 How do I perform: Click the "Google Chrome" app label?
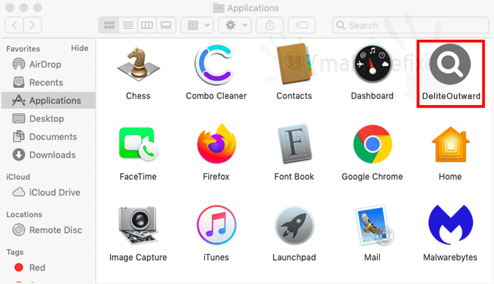coord(372,177)
